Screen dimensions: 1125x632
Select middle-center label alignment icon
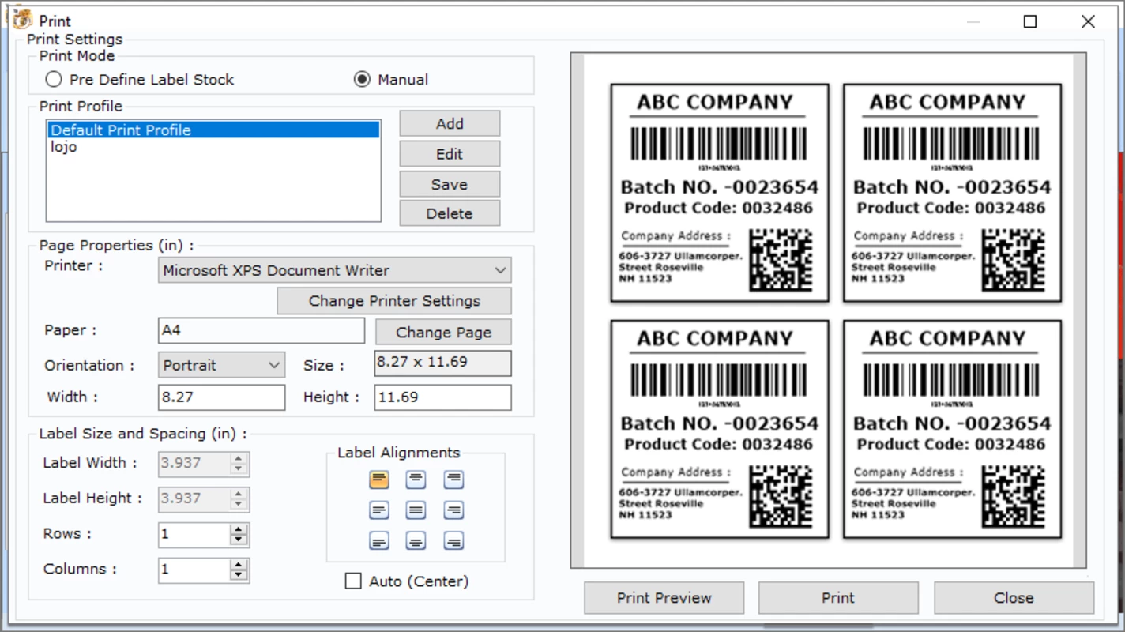[x=416, y=510]
